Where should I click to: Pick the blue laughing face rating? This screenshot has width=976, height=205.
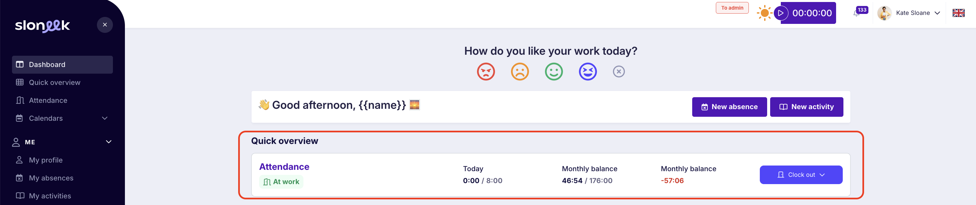coord(588,71)
